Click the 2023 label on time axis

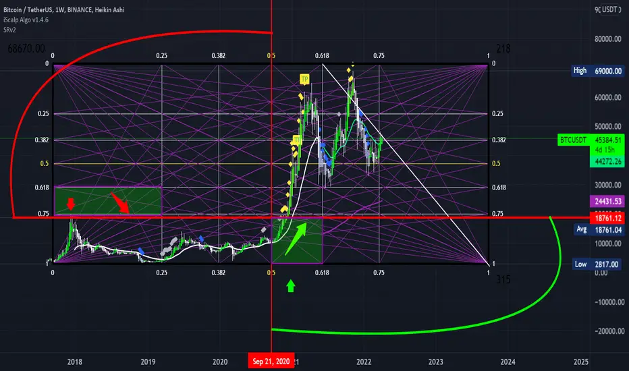point(436,362)
